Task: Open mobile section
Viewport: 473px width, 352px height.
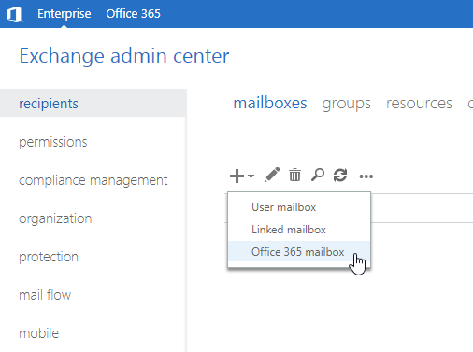Action: (x=38, y=333)
